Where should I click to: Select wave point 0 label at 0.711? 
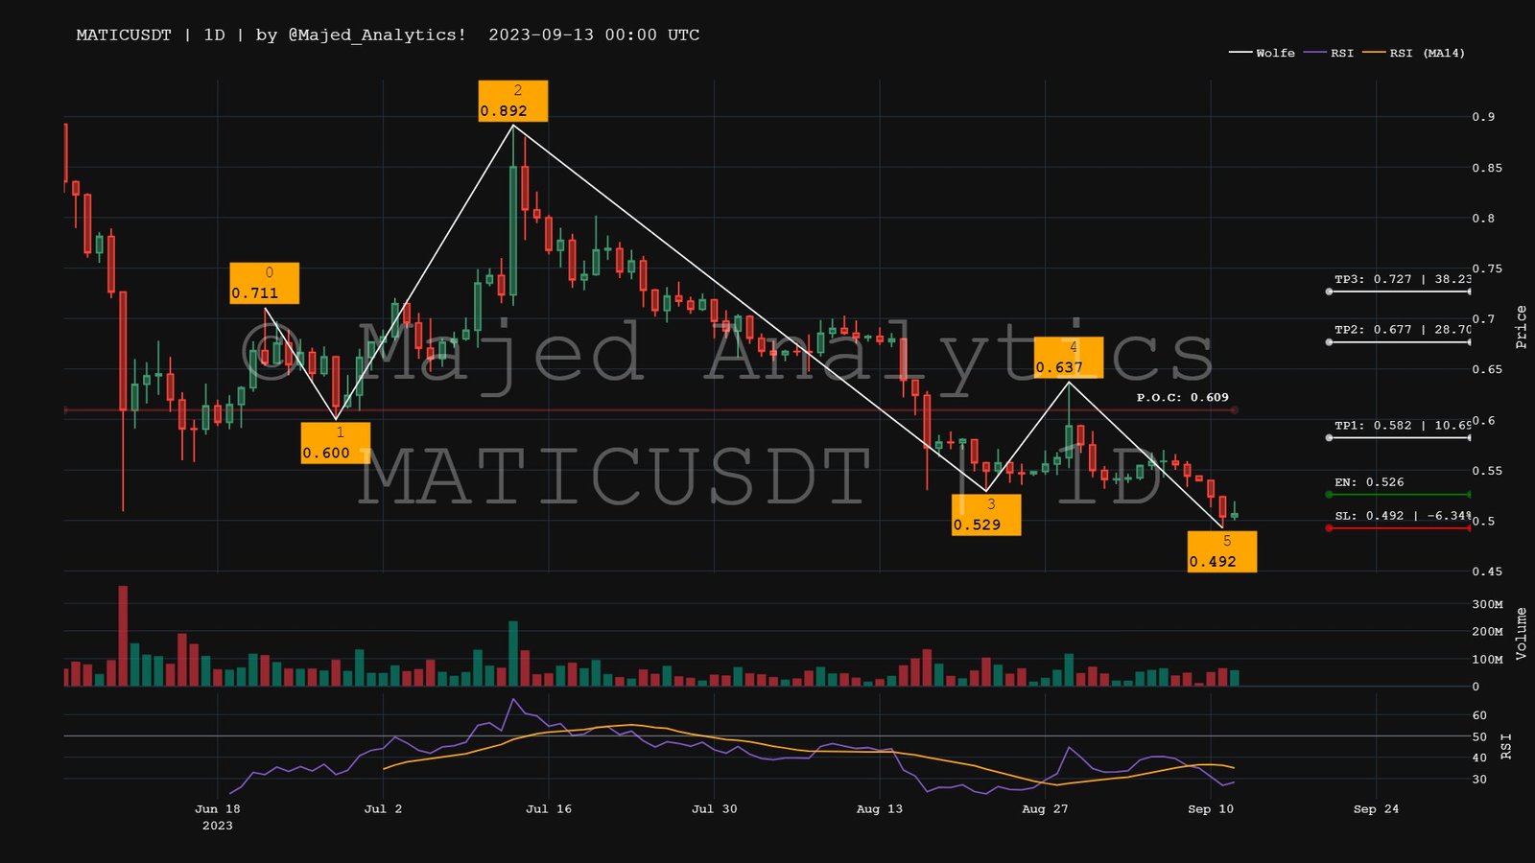point(264,284)
